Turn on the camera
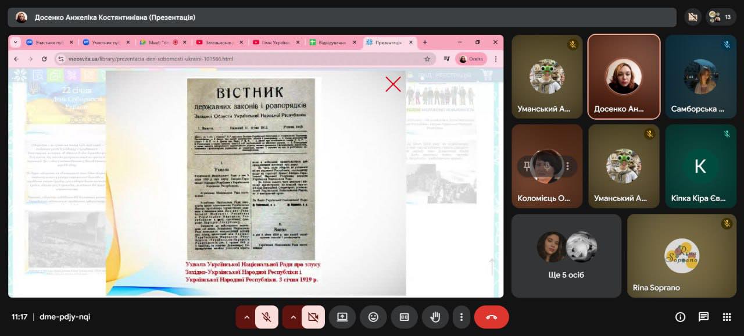This screenshot has width=744, height=336. point(313,317)
